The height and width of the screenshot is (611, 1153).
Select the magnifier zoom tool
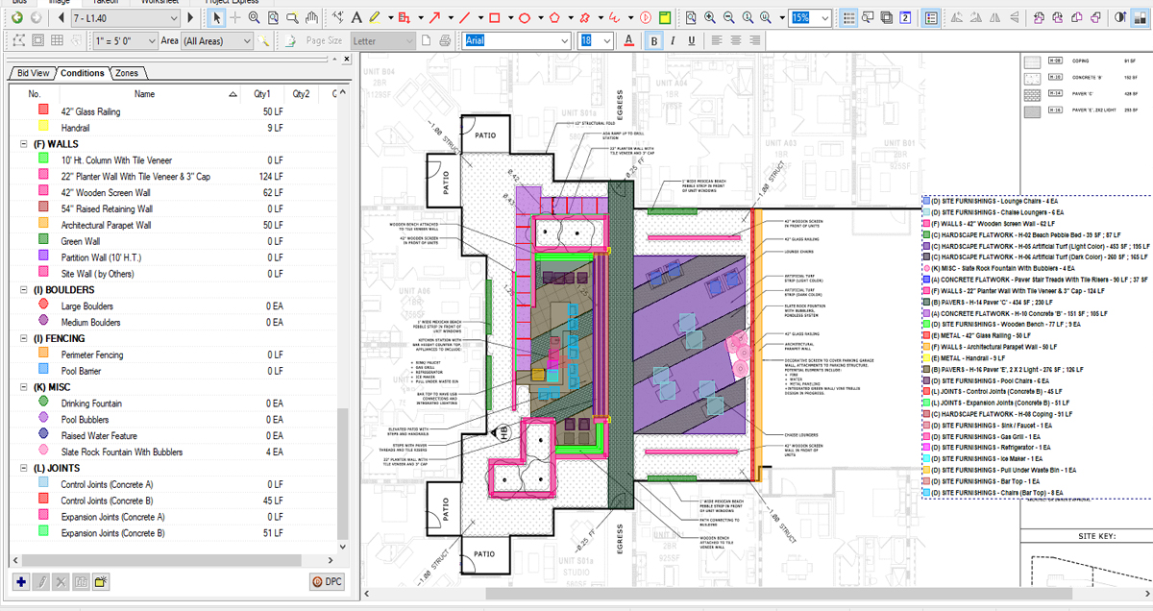pyautogui.click(x=254, y=18)
